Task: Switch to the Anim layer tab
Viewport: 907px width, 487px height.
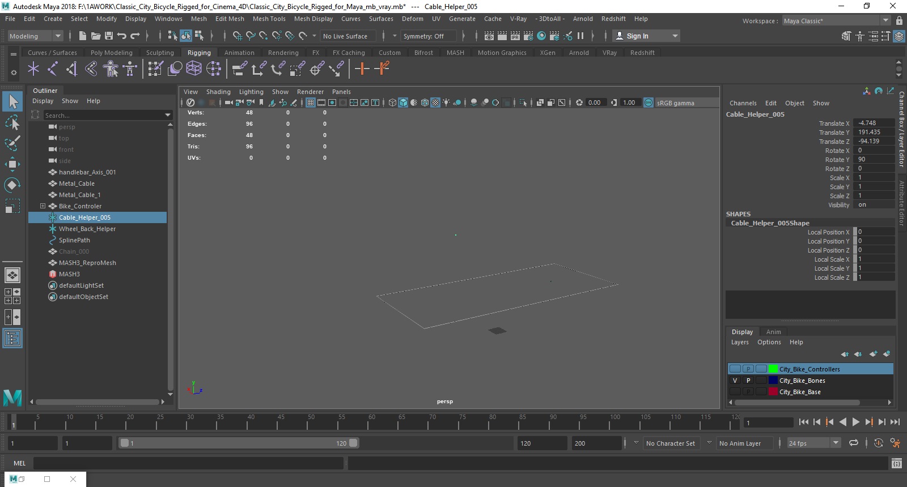Action: click(x=773, y=332)
